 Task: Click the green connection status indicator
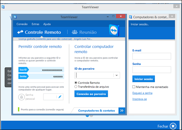tap(18, 109)
